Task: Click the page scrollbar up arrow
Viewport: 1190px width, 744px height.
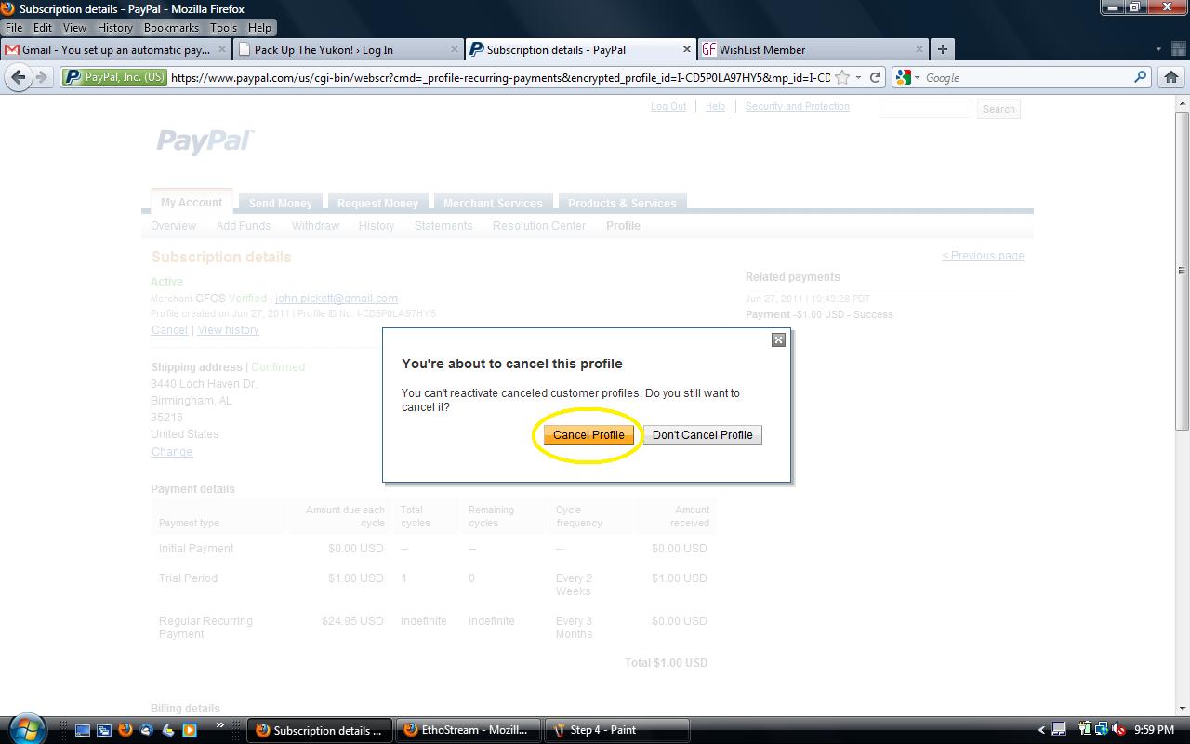Action: click(x=1182, y=103)
